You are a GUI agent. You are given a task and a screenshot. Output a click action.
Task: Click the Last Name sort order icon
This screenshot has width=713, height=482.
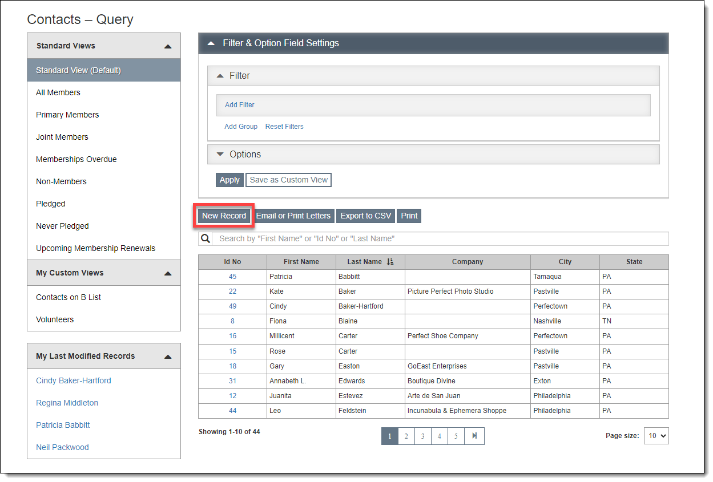pyautogui.click(x=390, y=262)
